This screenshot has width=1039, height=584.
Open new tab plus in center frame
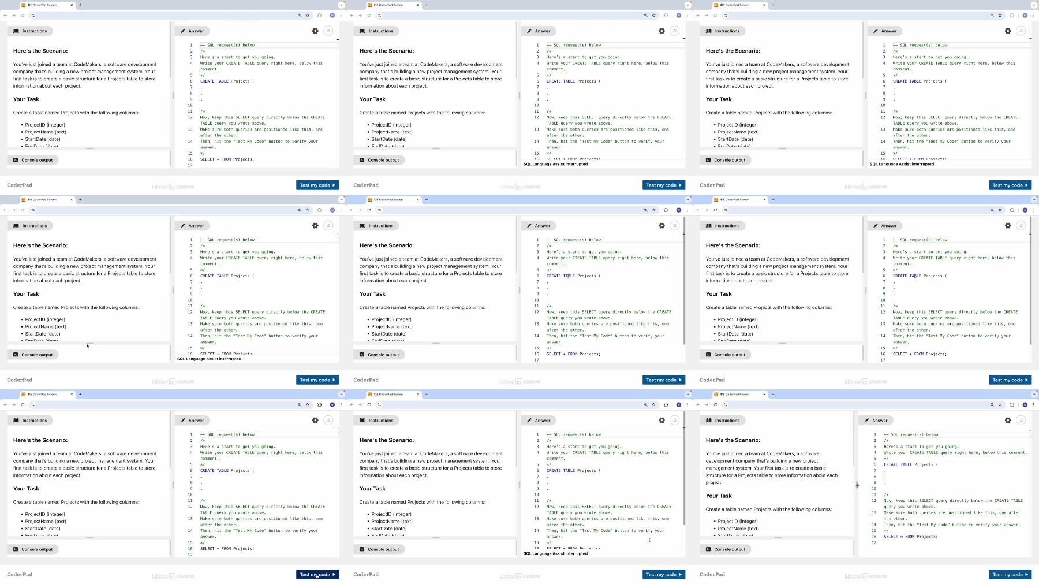(427, 200)
